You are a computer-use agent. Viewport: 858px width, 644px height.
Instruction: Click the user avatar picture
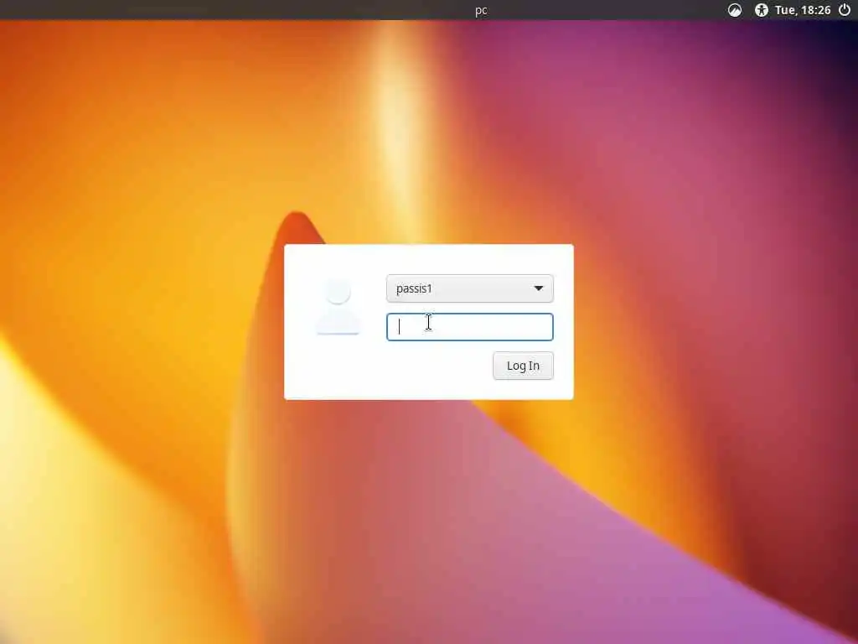339,307
